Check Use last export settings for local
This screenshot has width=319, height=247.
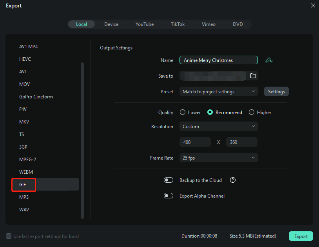point(9,236)
